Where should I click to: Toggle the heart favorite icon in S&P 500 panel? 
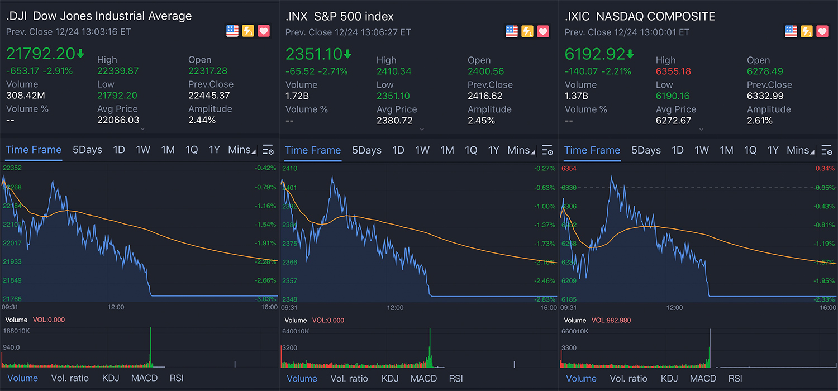tap(543, 31)
